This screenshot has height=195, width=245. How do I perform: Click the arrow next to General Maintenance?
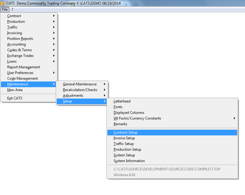104,84
